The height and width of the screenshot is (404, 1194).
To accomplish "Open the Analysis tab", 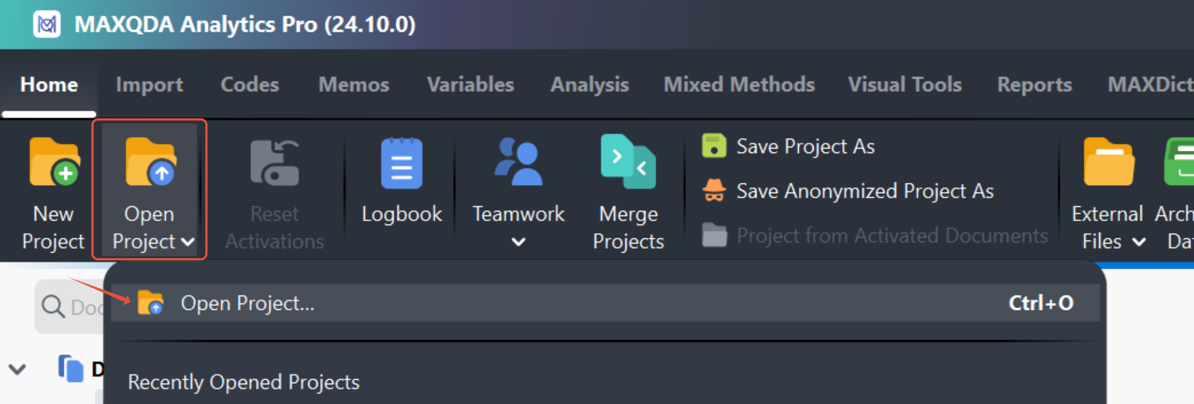I will [590, 84].
